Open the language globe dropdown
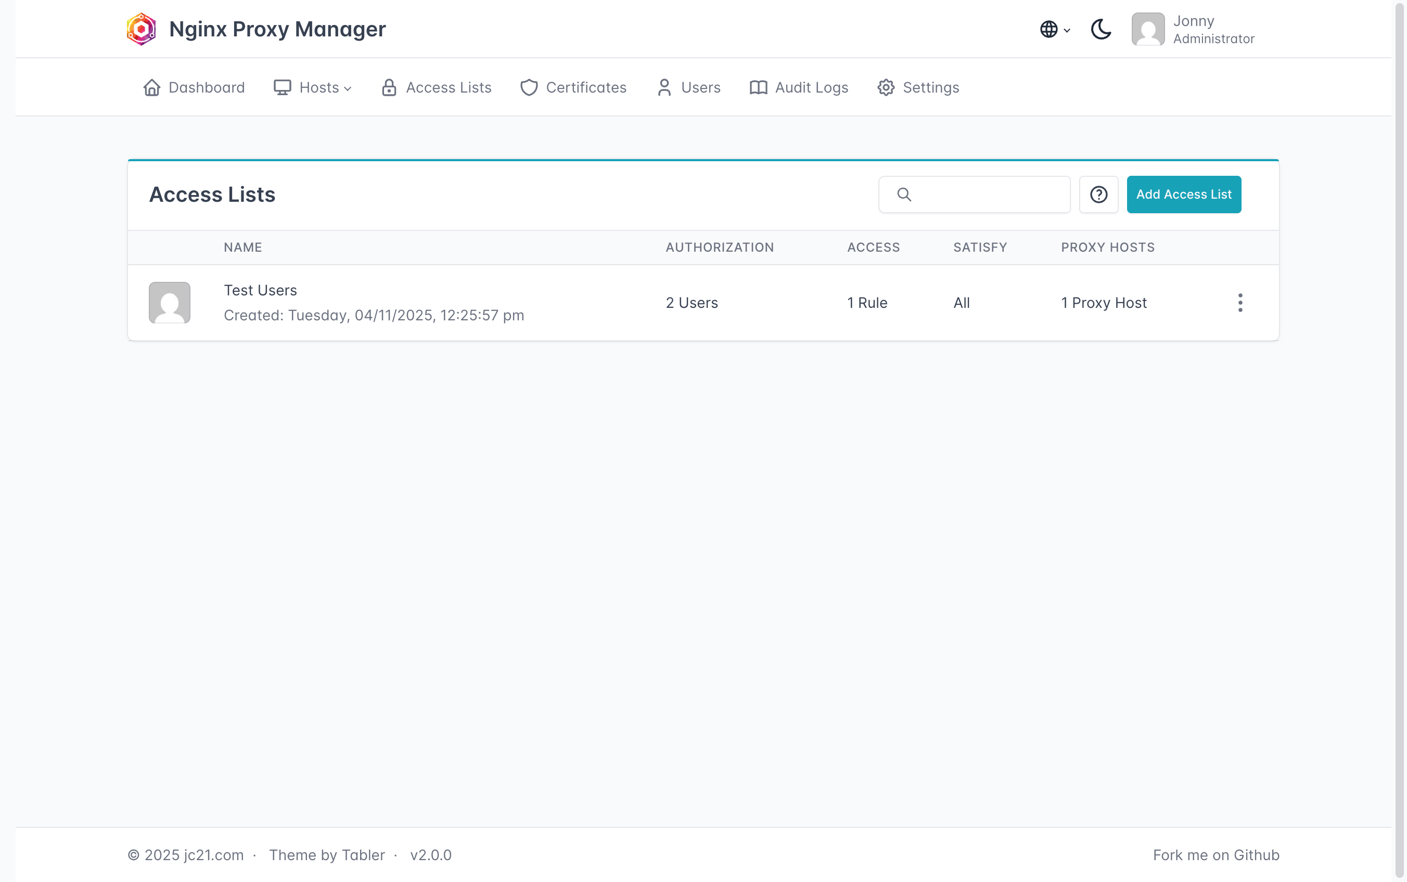Viewport: 1407px width, 882px height. 1054,29
